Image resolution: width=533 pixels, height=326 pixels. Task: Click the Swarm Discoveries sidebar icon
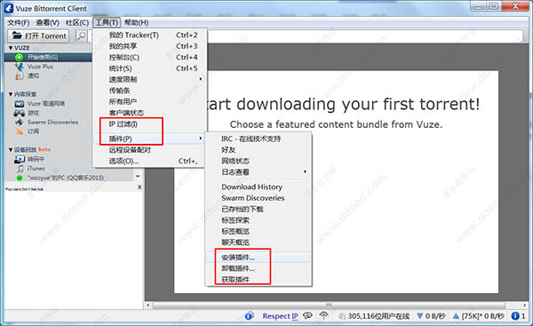click(20, 122)
